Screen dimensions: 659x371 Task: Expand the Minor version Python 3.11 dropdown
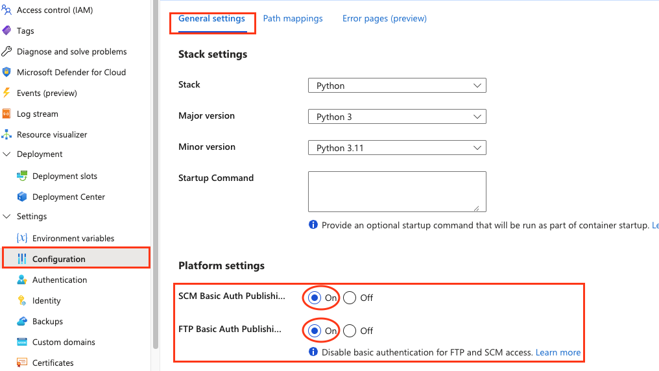pyautogui.click(x=397, y=148)
